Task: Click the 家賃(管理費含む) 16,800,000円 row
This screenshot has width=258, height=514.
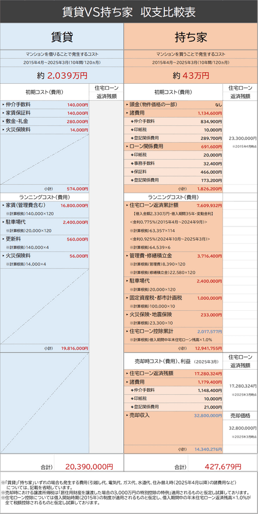Action: 44,205
